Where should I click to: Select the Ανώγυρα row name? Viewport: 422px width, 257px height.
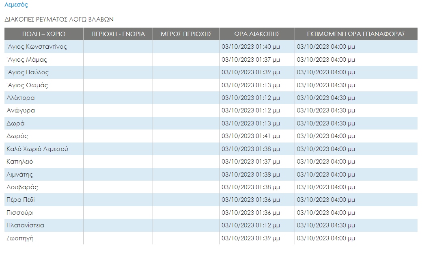click(x=21, y=110)
